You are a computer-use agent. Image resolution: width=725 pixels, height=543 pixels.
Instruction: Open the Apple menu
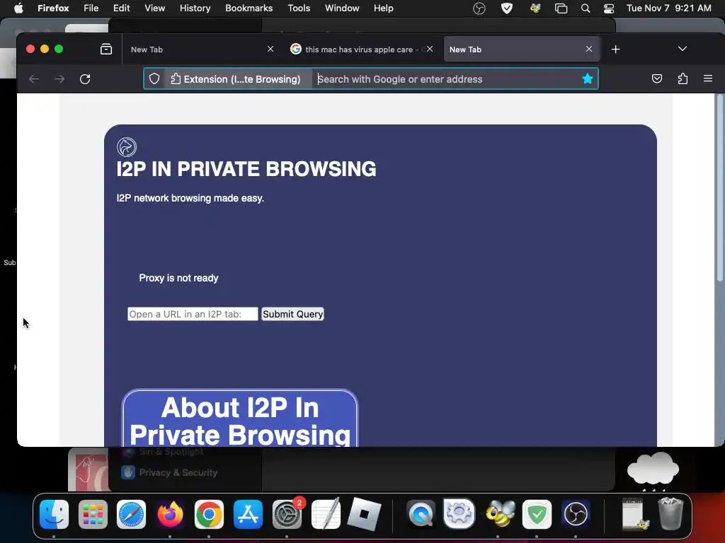pos(18,8)
